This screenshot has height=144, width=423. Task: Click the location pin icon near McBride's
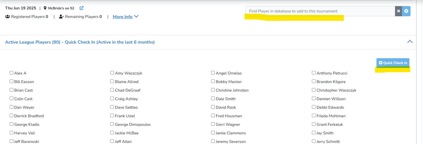[x=45, y=8]
